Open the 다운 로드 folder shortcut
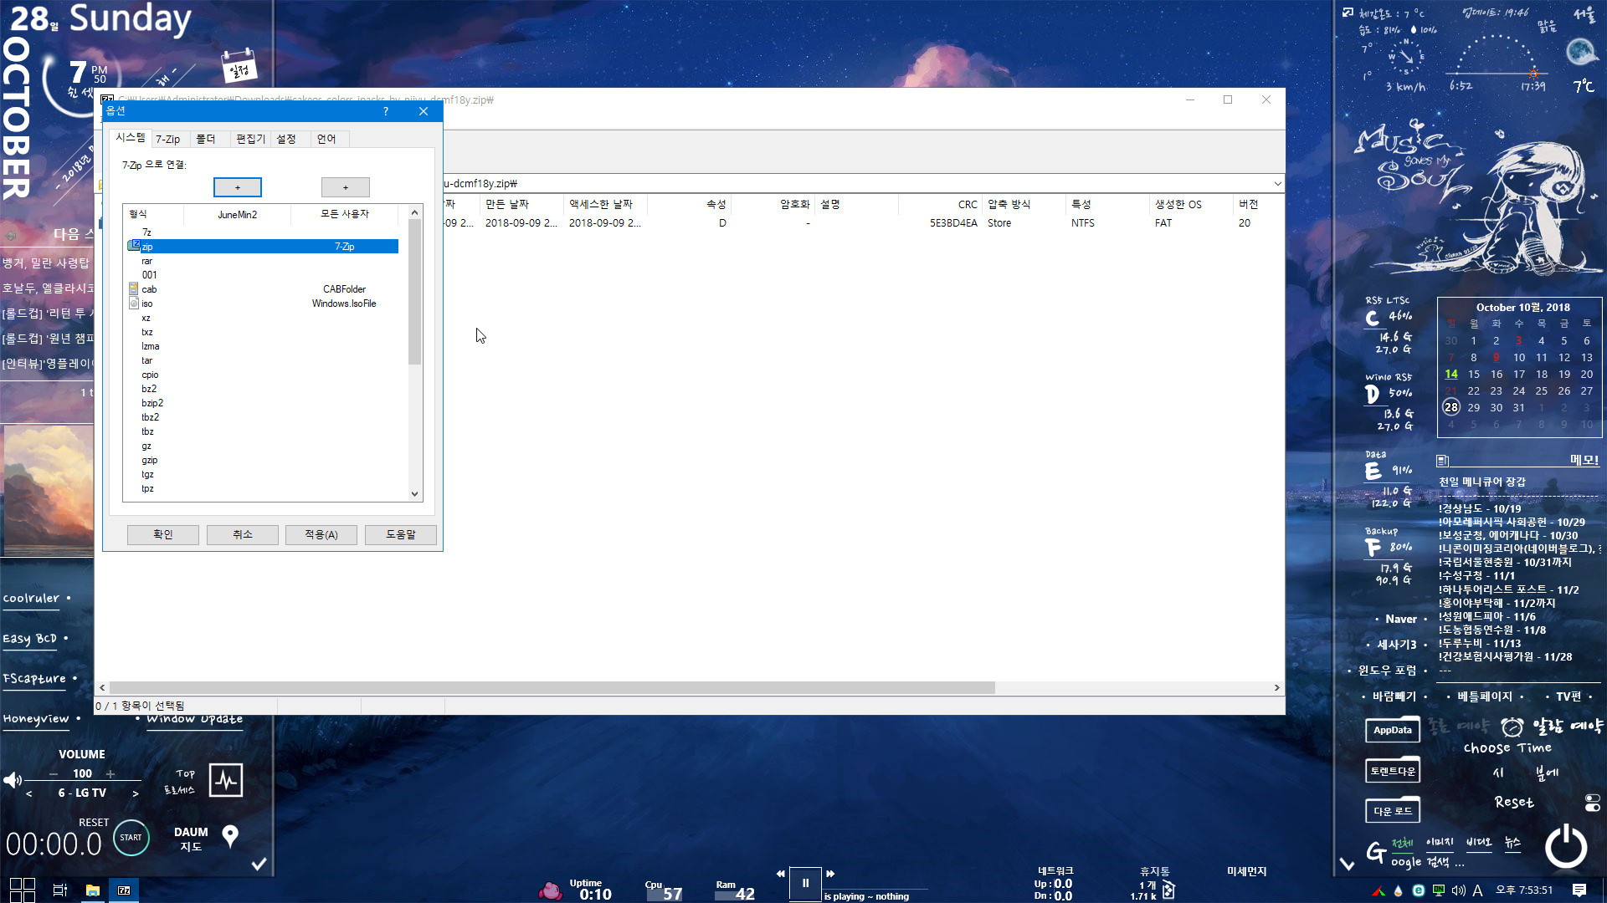Viewport: 1607px width, 903px height. [x=1393, y=810]
